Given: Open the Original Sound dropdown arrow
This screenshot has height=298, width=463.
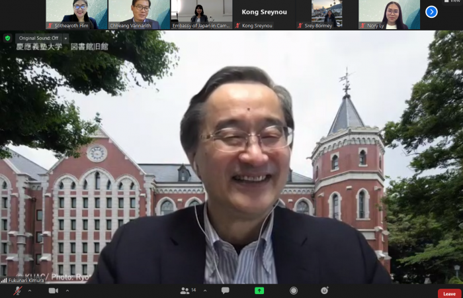Looking at the screenshot, I should pos(65,38).
